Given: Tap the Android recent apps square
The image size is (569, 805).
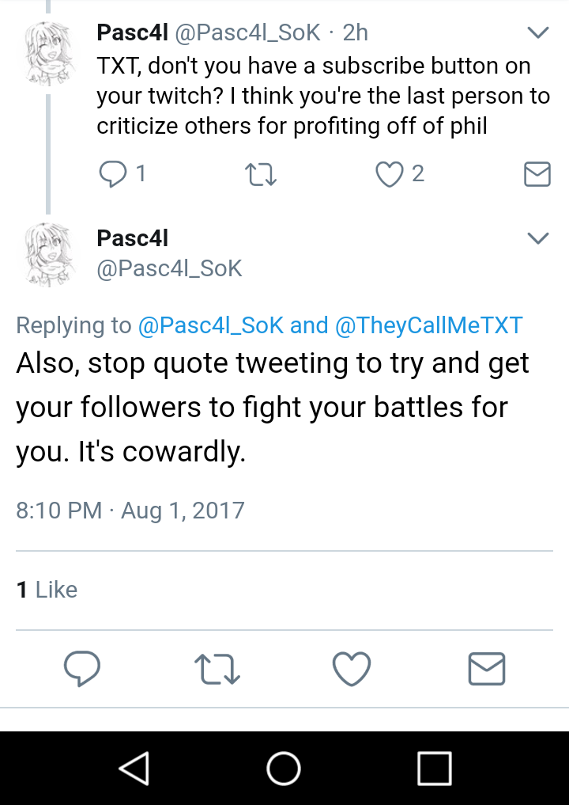Looking at the screenshot, I should click(x=435, y=769).
